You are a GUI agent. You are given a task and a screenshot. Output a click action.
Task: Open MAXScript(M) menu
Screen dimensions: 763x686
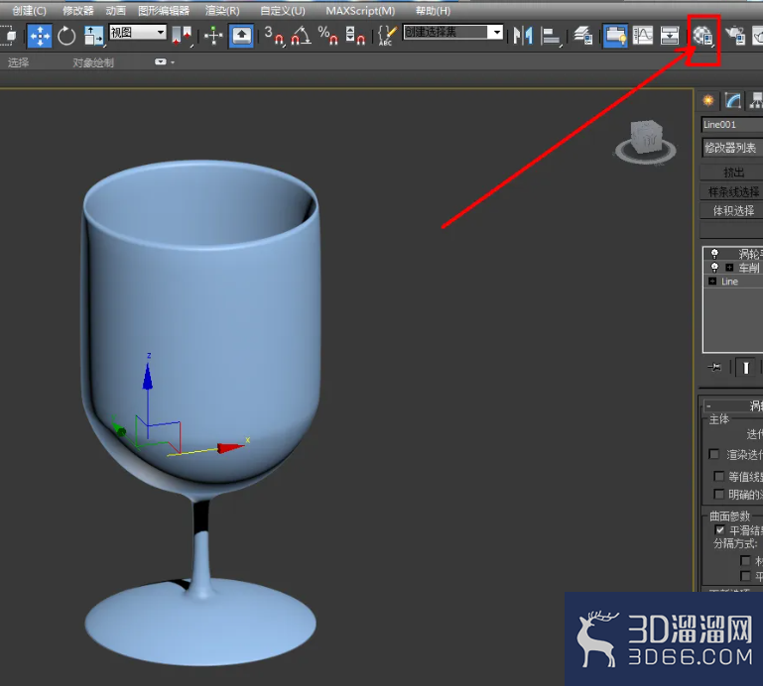point(360,10)
